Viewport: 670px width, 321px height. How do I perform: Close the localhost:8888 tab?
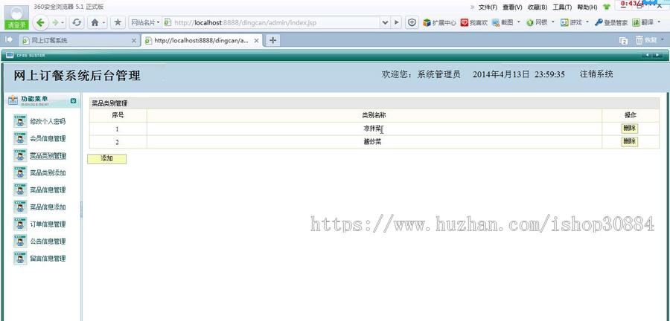tap(256, 41)
